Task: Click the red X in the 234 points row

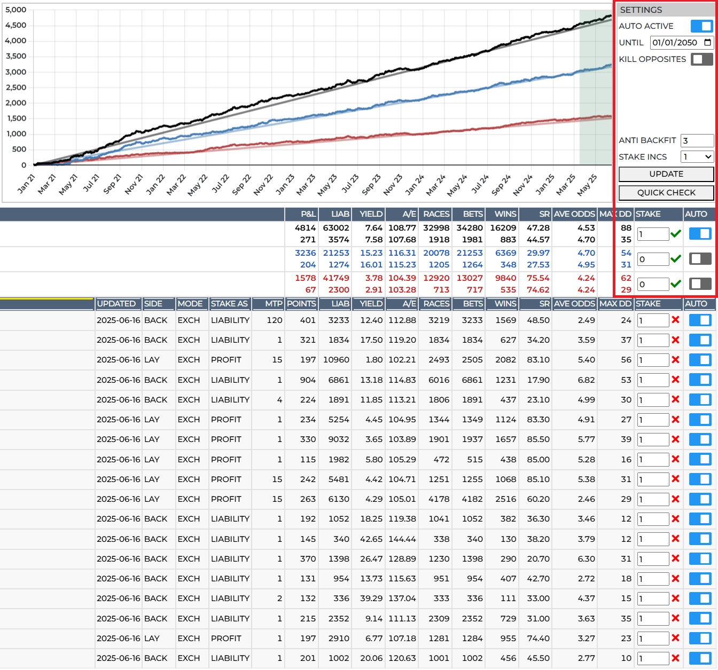Action: (675, 420)
